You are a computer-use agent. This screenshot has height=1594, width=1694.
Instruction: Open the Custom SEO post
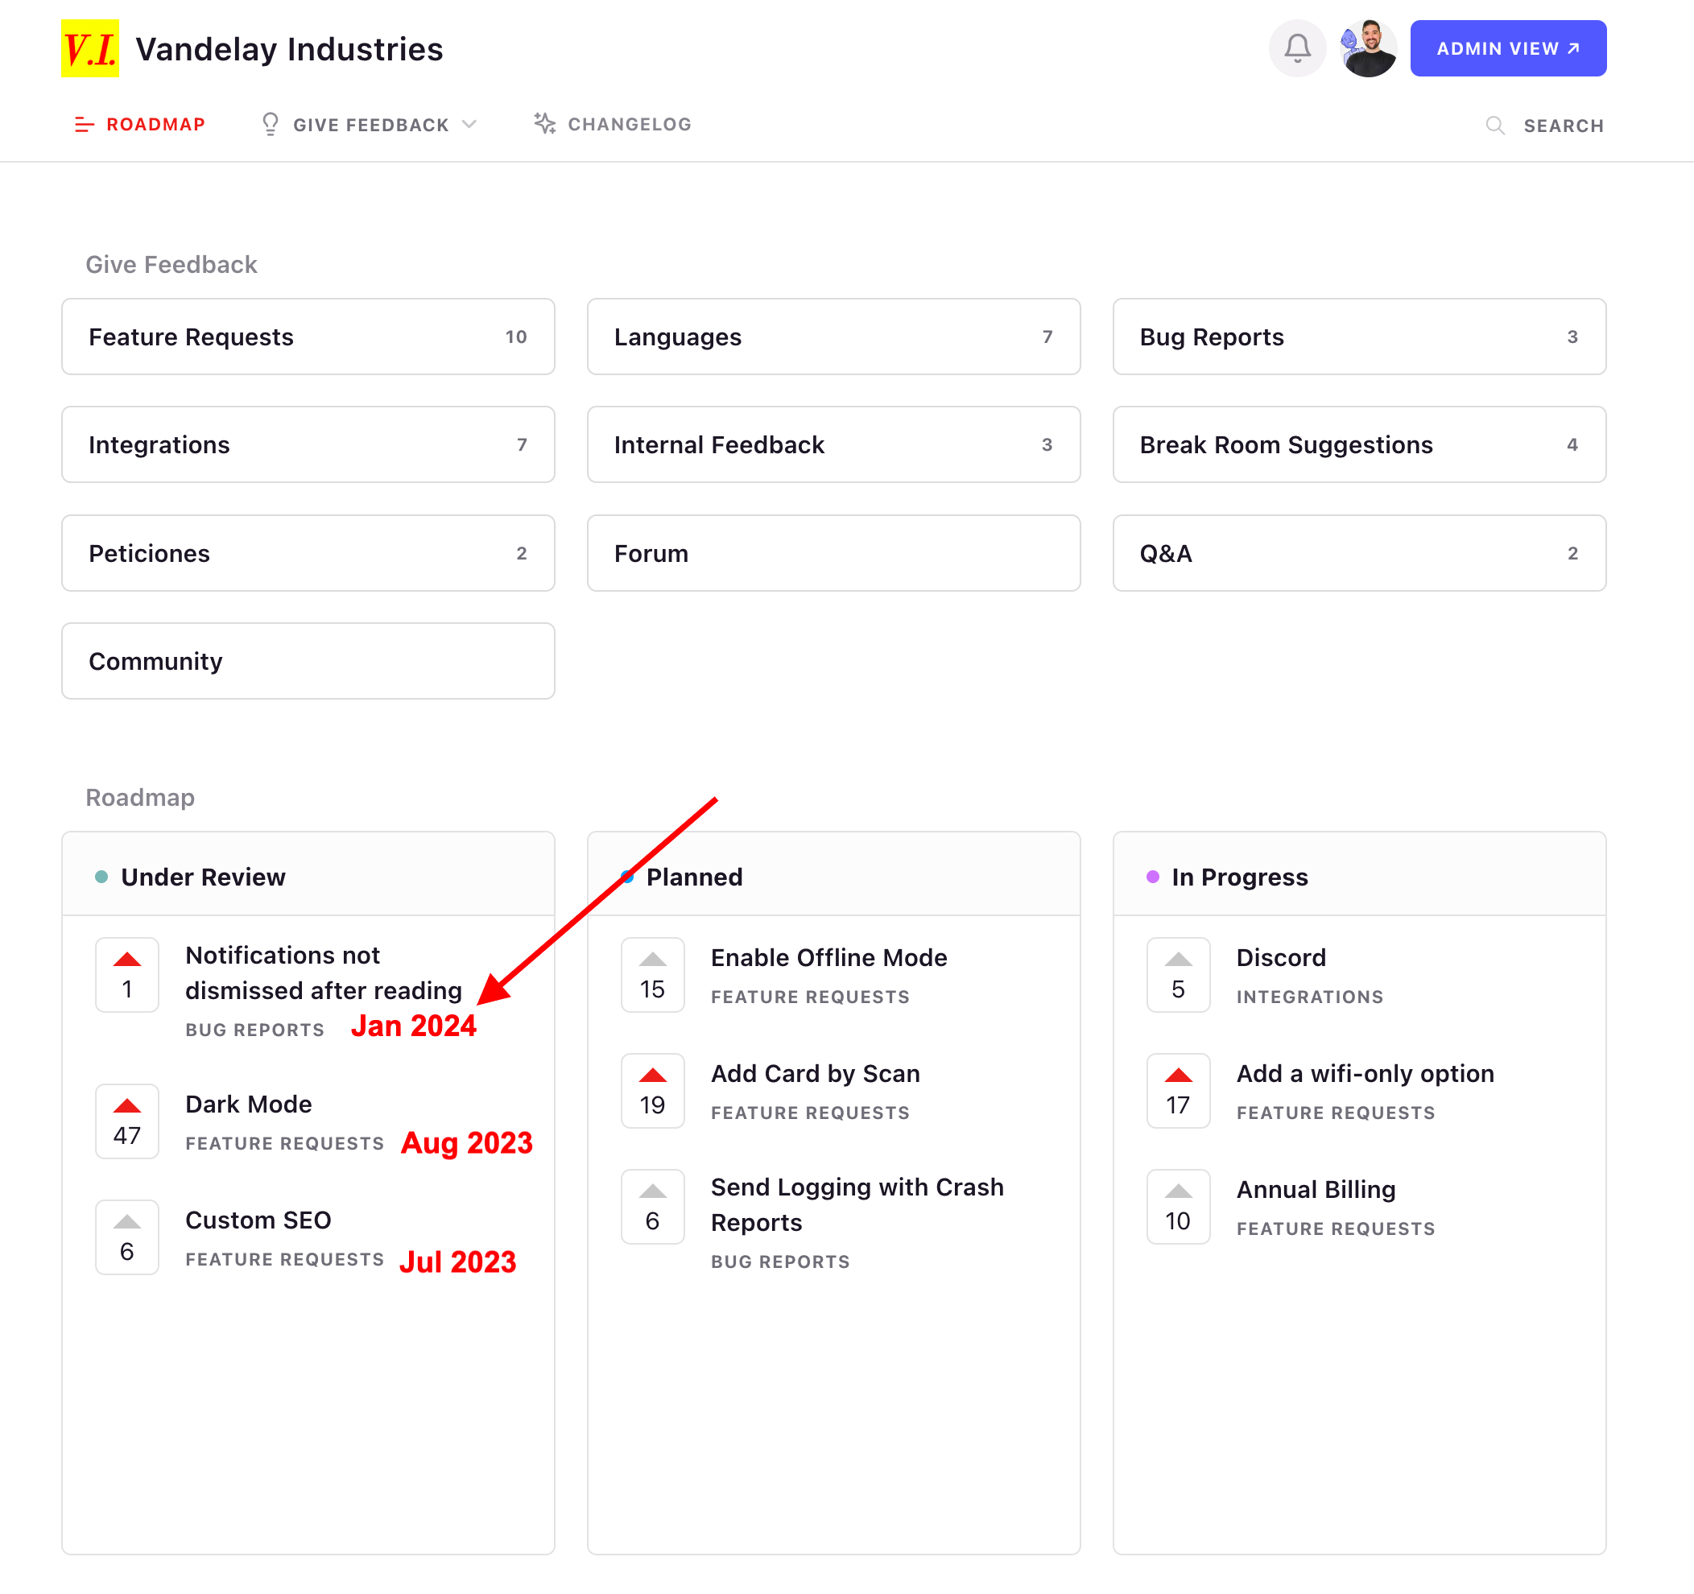pyautogui.click(x=258, y=1220)
